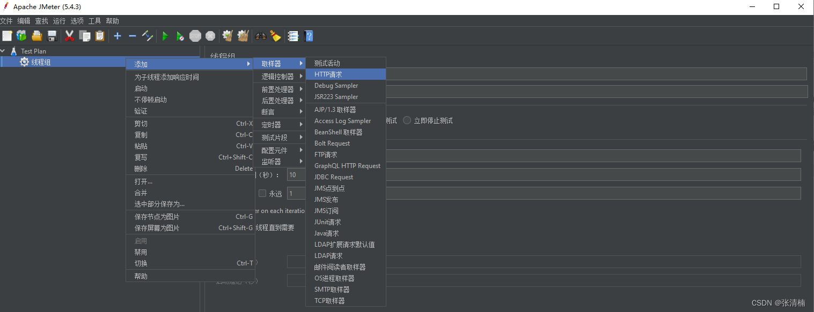Click the Save floppy disk icon
The image size is (814, 312).
pyautogui.click(x=52, y=36)
